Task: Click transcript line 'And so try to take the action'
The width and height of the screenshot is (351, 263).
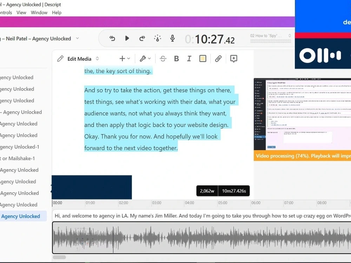Action: tap(158, 90)
